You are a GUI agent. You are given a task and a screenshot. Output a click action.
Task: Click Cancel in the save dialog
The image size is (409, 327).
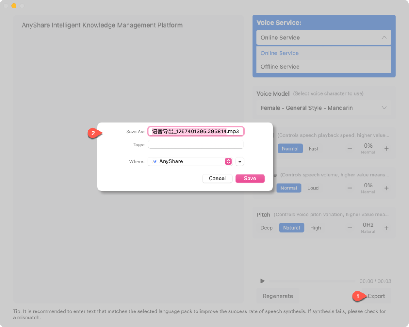tap(217, 179)
